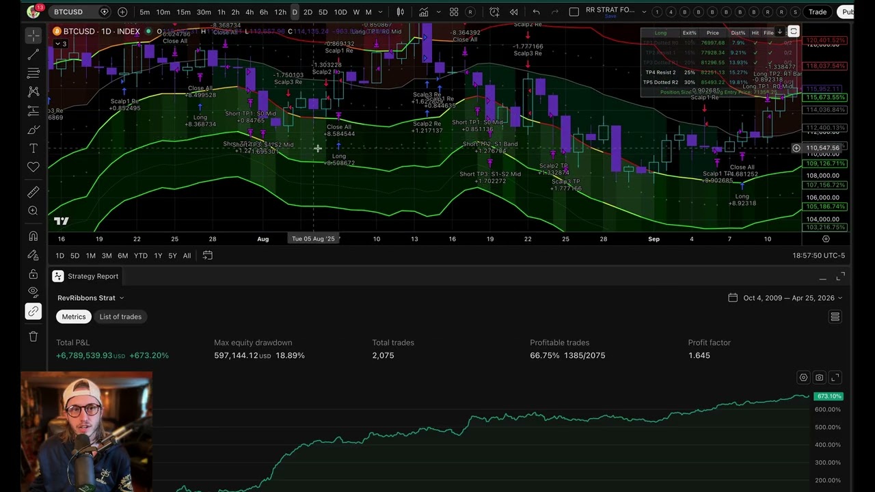The image size is (875, 492).
Task: Select the Metrics tab
Action: pos(74,316)
